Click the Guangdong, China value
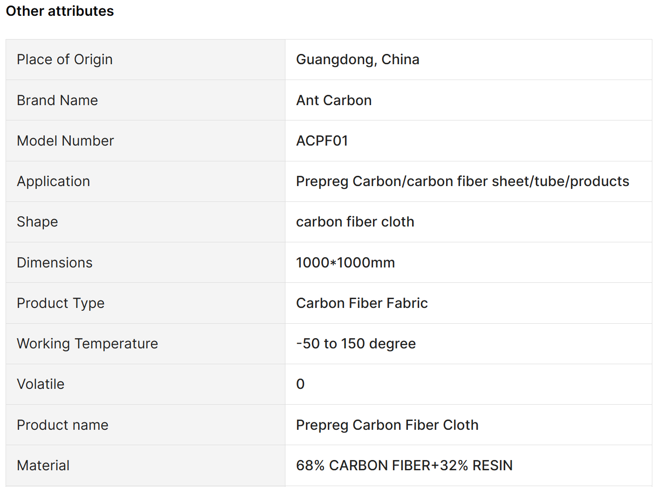Viewport: 657px width, 487px height. [358, 60]
